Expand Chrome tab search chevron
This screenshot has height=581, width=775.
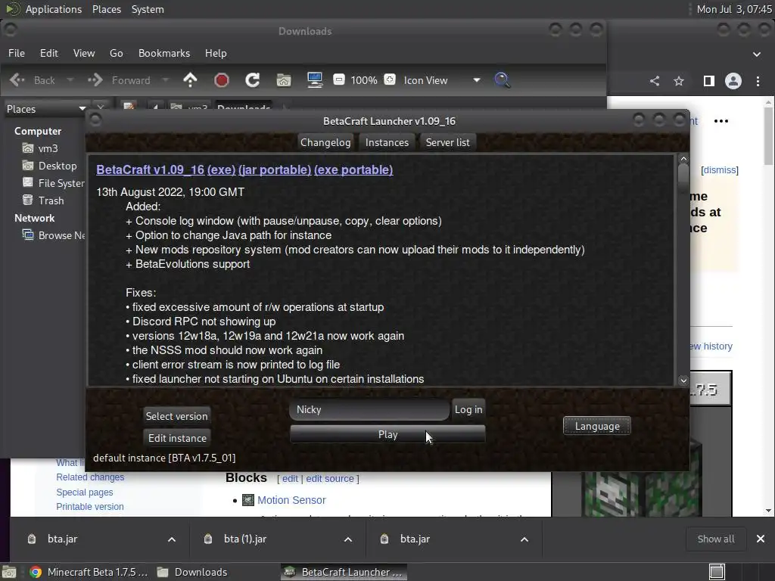757,54
